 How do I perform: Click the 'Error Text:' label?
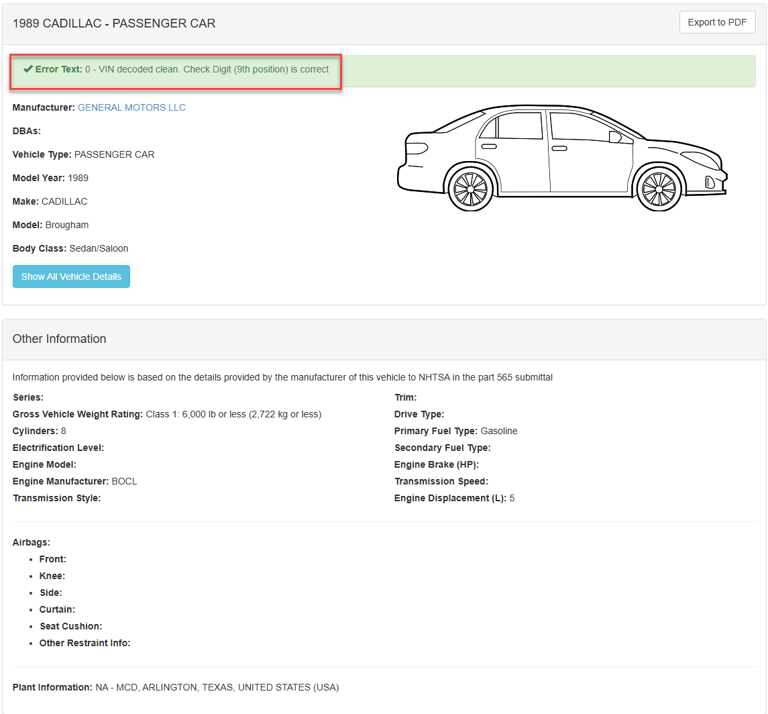[x=59, y=70]
